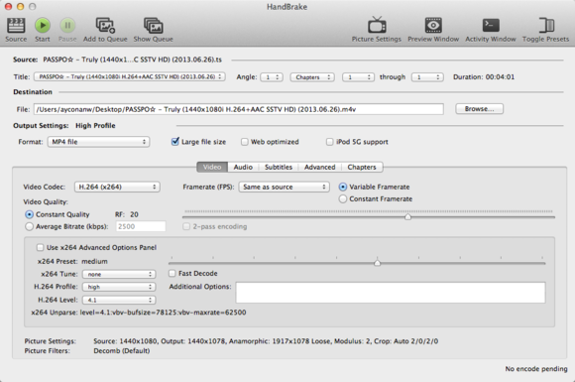
Task: Open Picture Settings TV icon
Action: tap(377, 25)
